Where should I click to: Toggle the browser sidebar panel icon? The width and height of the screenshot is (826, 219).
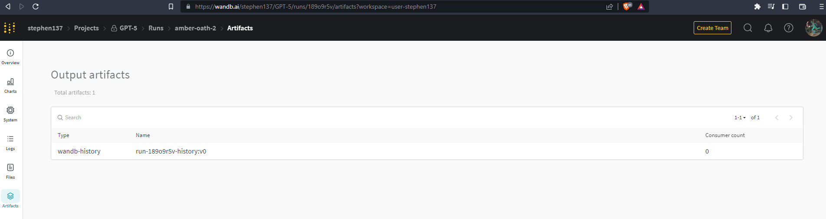pos(785,7)
